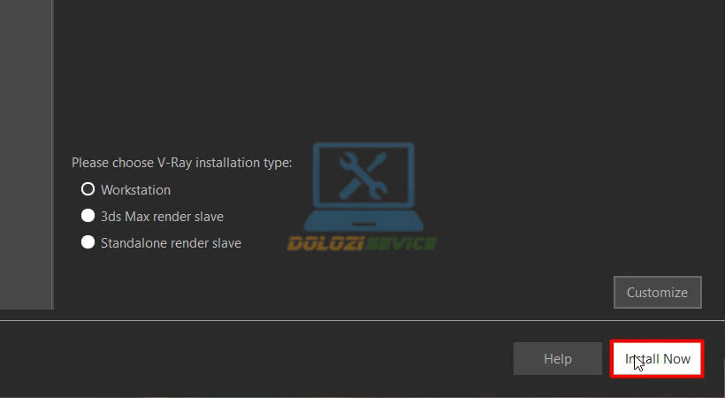Click the Install Now button

pyautogui.click(x=657, y=359)
